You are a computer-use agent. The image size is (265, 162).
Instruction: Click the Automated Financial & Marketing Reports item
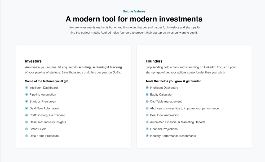(x=178, y=122)
